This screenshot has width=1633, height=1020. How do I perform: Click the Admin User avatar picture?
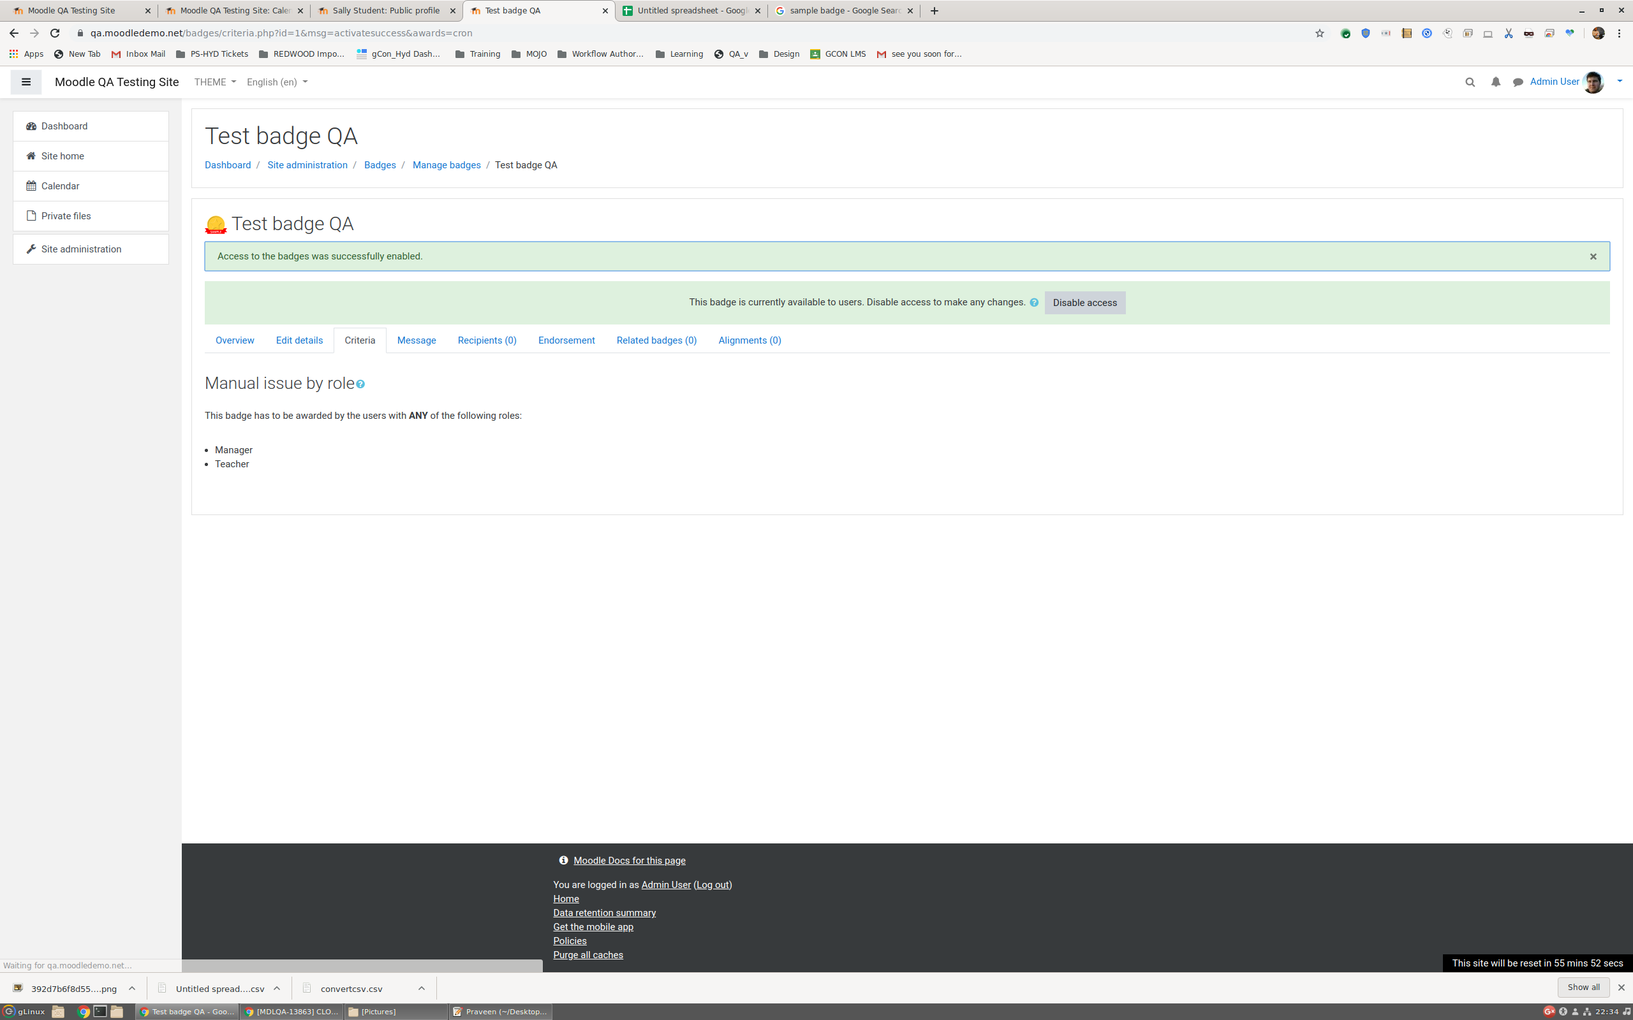click(x=1593, y=82)
